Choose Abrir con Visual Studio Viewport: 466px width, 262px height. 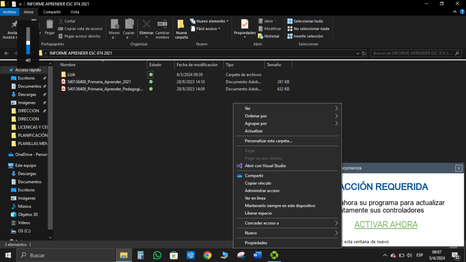click(288, 166)
